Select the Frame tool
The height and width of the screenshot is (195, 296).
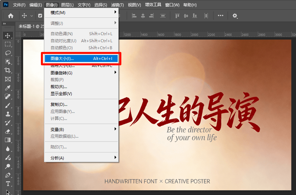click(8, 79)
